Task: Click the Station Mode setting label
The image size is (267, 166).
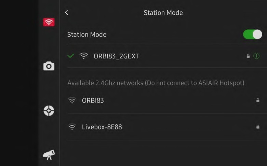Action: pos(87,34)
